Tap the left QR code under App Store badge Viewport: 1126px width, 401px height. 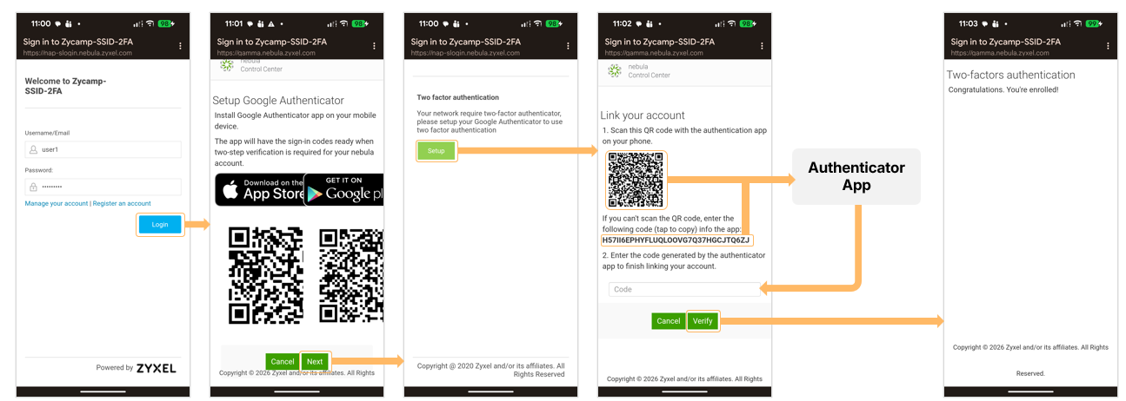coord(265,275)
